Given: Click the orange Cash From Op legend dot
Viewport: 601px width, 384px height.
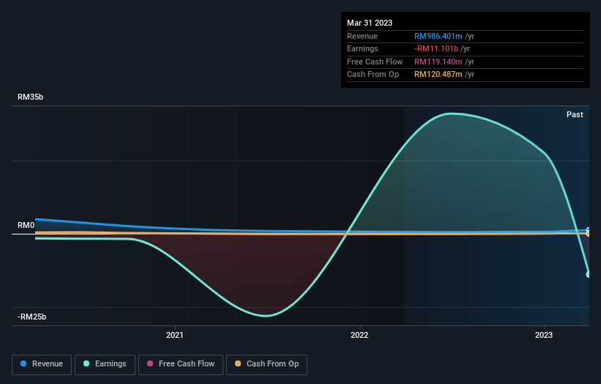Looking at the screenshot, I should click(238, 363).
